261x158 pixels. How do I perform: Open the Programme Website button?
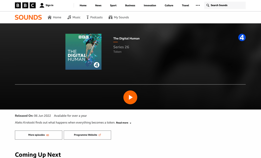pyautogui.click(x=87, y=135)
